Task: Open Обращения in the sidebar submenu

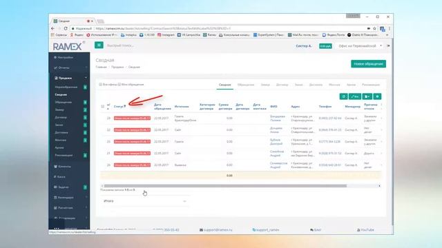Action: pyautogui.click(x=64, y=103)
